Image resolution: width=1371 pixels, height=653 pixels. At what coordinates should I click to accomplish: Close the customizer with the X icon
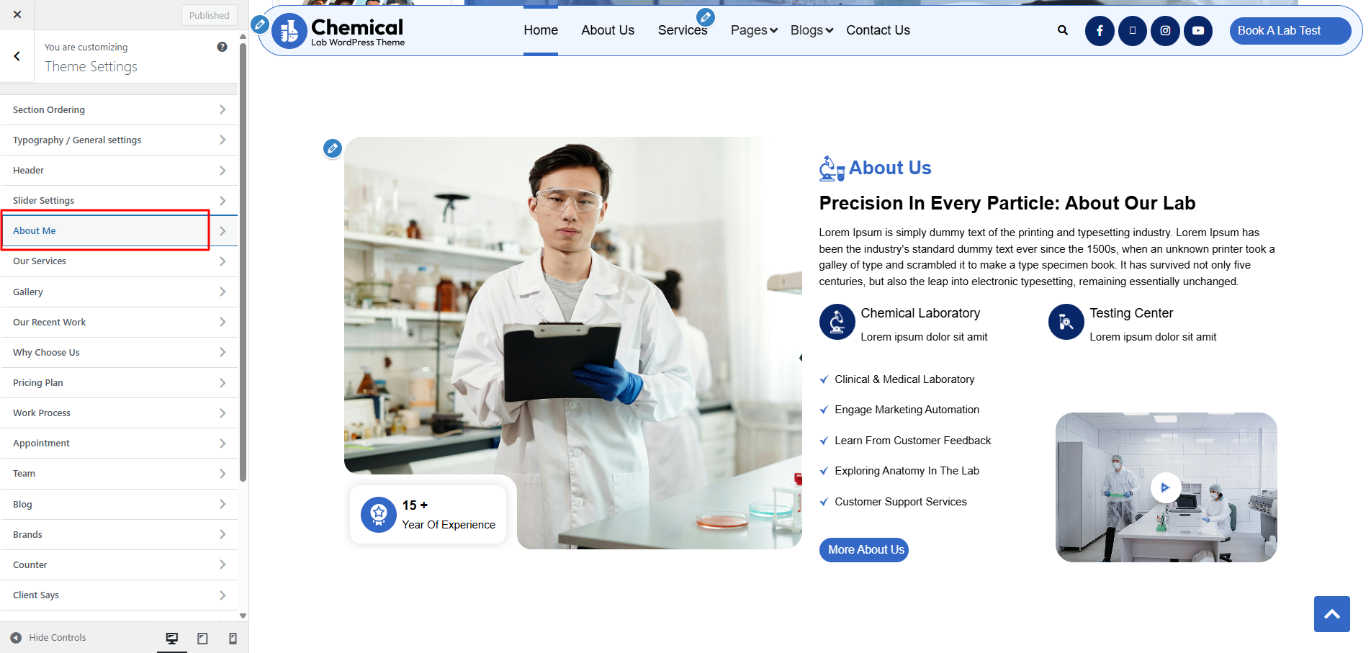pyautogui.click(x=17, y=14)
